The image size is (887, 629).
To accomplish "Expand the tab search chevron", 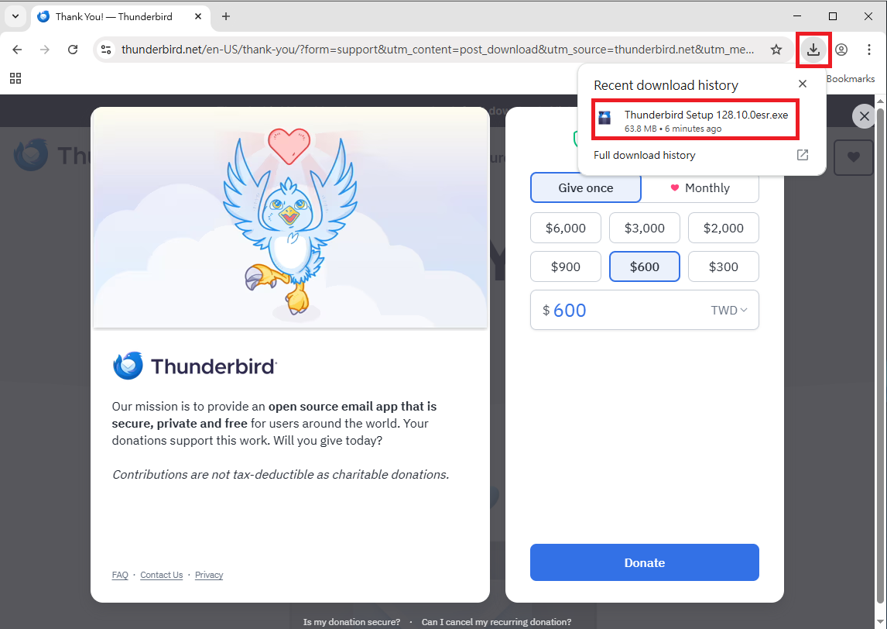I will 15,16.
